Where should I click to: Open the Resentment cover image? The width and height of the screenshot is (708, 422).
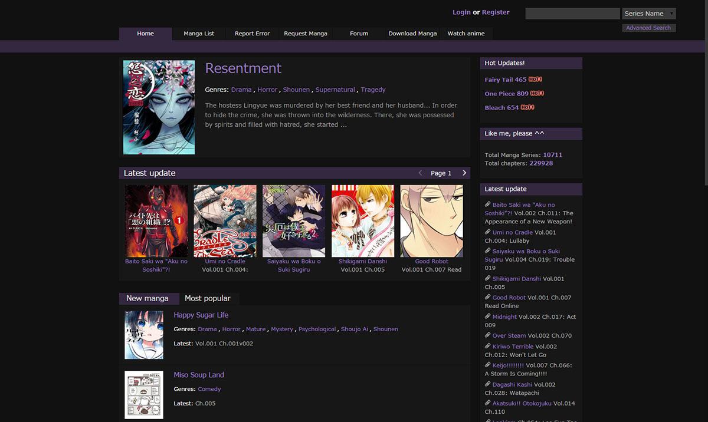pos(159,107)
